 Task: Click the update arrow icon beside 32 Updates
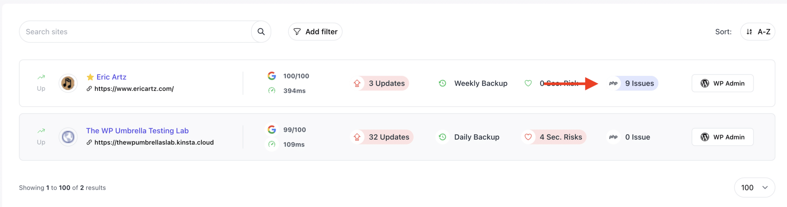coord(357,137)
